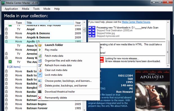Choose Refresh from meta data
The image size is (174, 111).
point(69,65)
